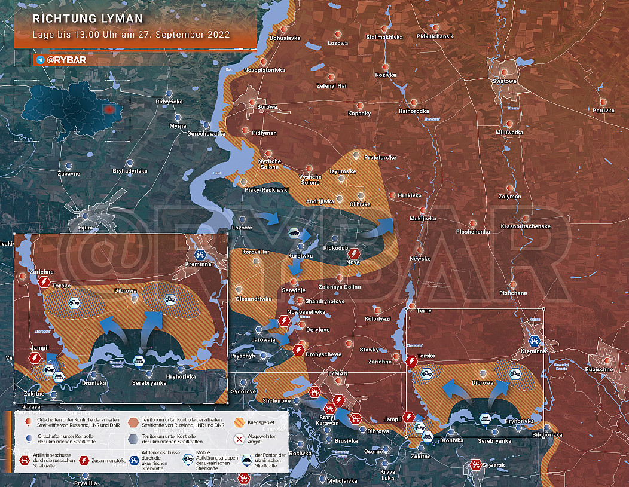
Task: Select the clash marker at Nove
Action: pos(354,252)
